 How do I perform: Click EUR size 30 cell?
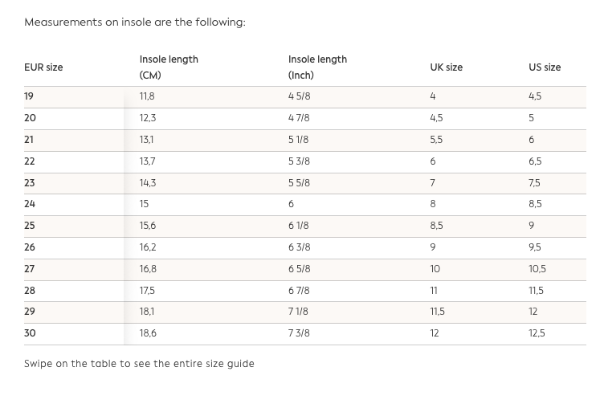30,333
